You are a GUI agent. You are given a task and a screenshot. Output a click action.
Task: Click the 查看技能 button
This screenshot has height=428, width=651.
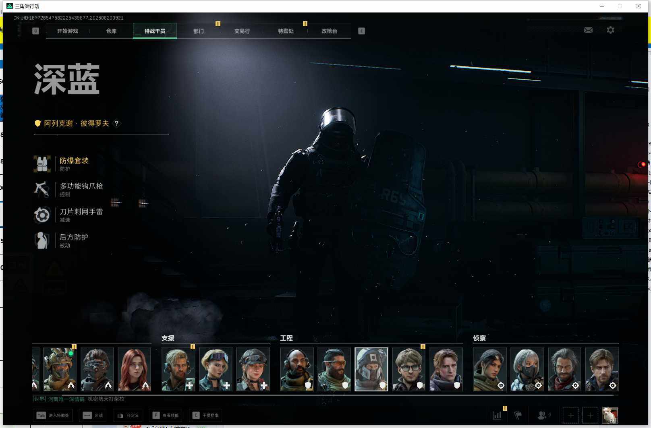(166, 416)
